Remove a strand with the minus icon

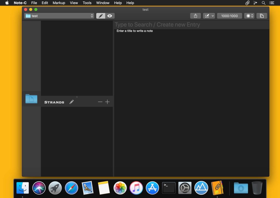coord(100,102)
